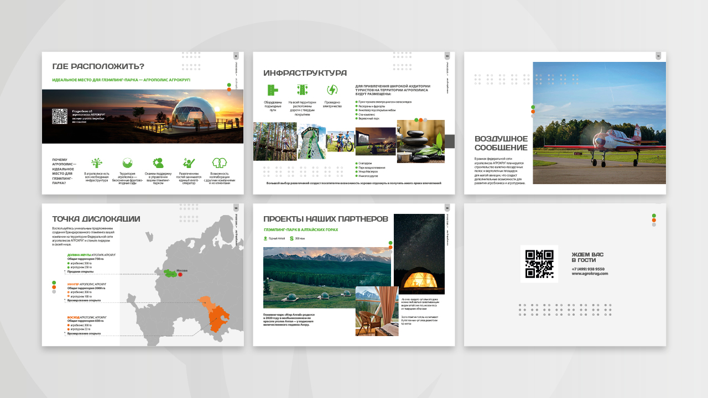Click the spa stones photo
This screenshot has width=708, height=398.
421,142
